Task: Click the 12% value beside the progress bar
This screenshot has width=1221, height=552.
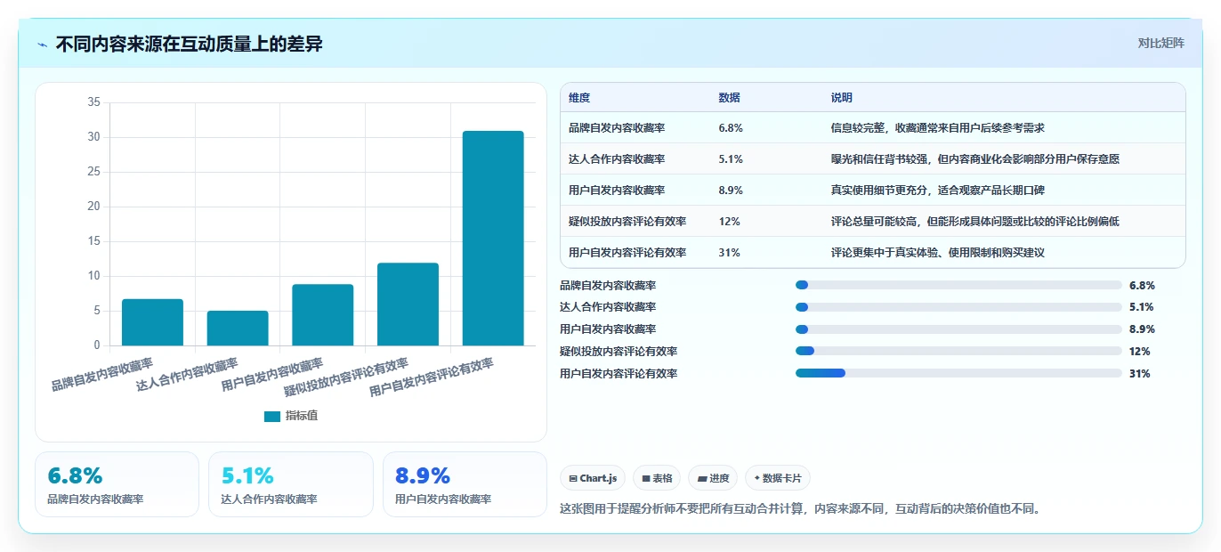Action: click(x=1140, y=352)
